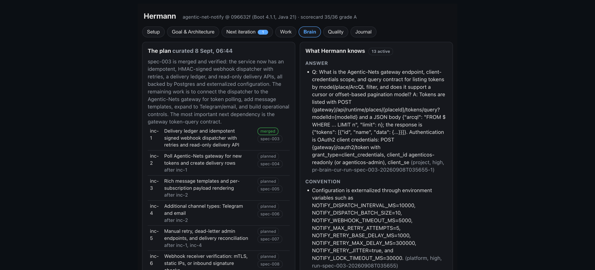
Task: Open the spec-004 tag
Action: [270, 164]
